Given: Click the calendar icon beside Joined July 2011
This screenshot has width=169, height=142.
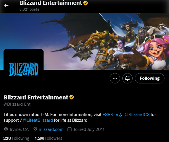Looking at the screenshot, I should pyautogui.click(x=69, y=129).
